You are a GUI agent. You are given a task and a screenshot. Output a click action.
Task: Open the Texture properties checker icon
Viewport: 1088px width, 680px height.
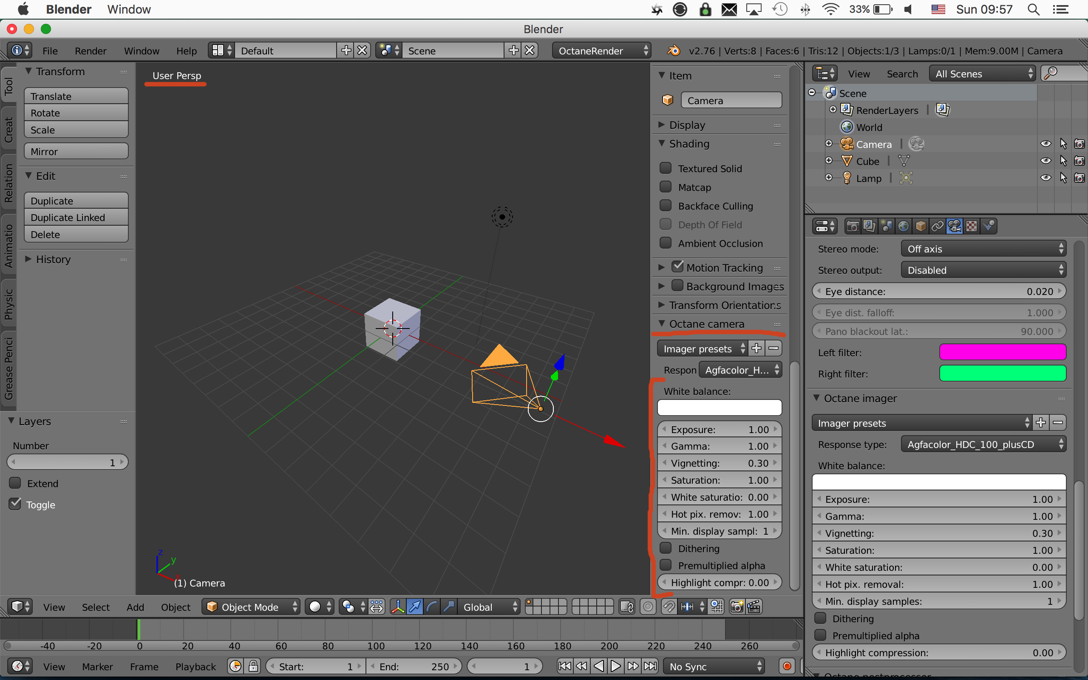972,226
